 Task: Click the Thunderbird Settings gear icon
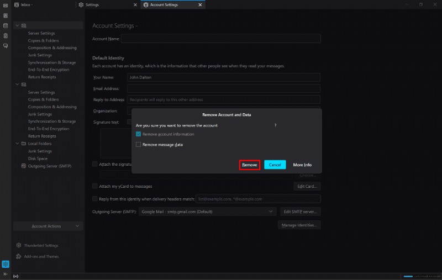coord(19,245)
